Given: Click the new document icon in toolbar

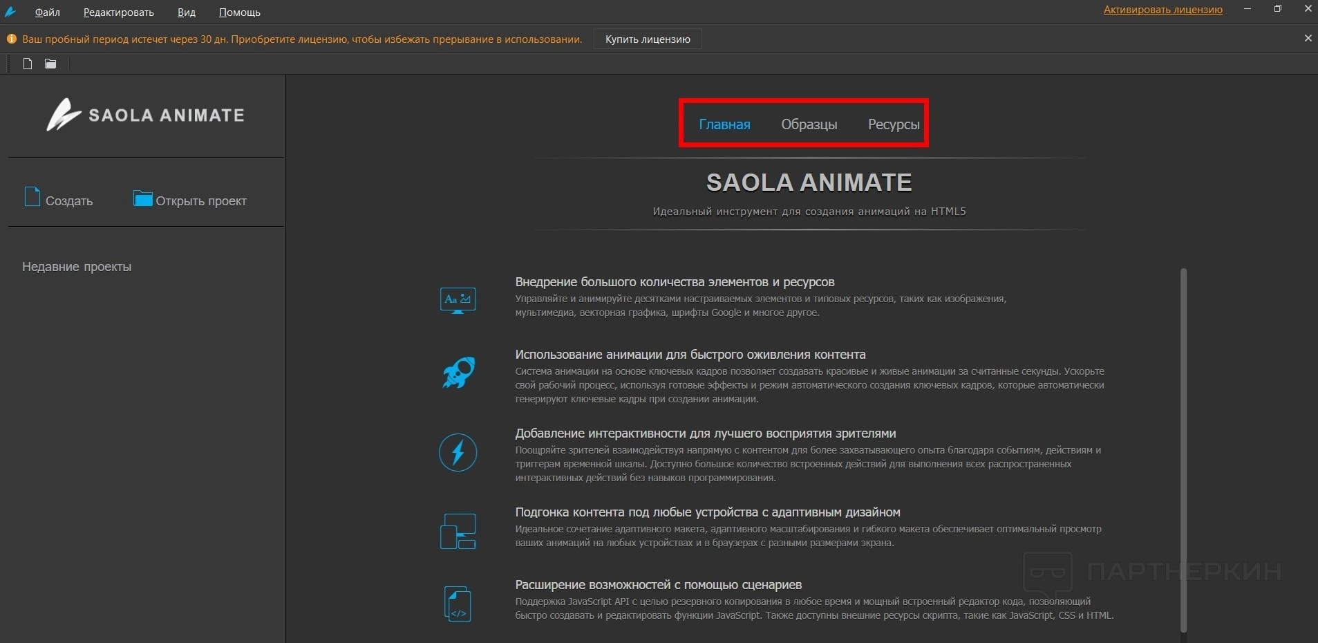Looking at the screenshot, I should (28, 64).
